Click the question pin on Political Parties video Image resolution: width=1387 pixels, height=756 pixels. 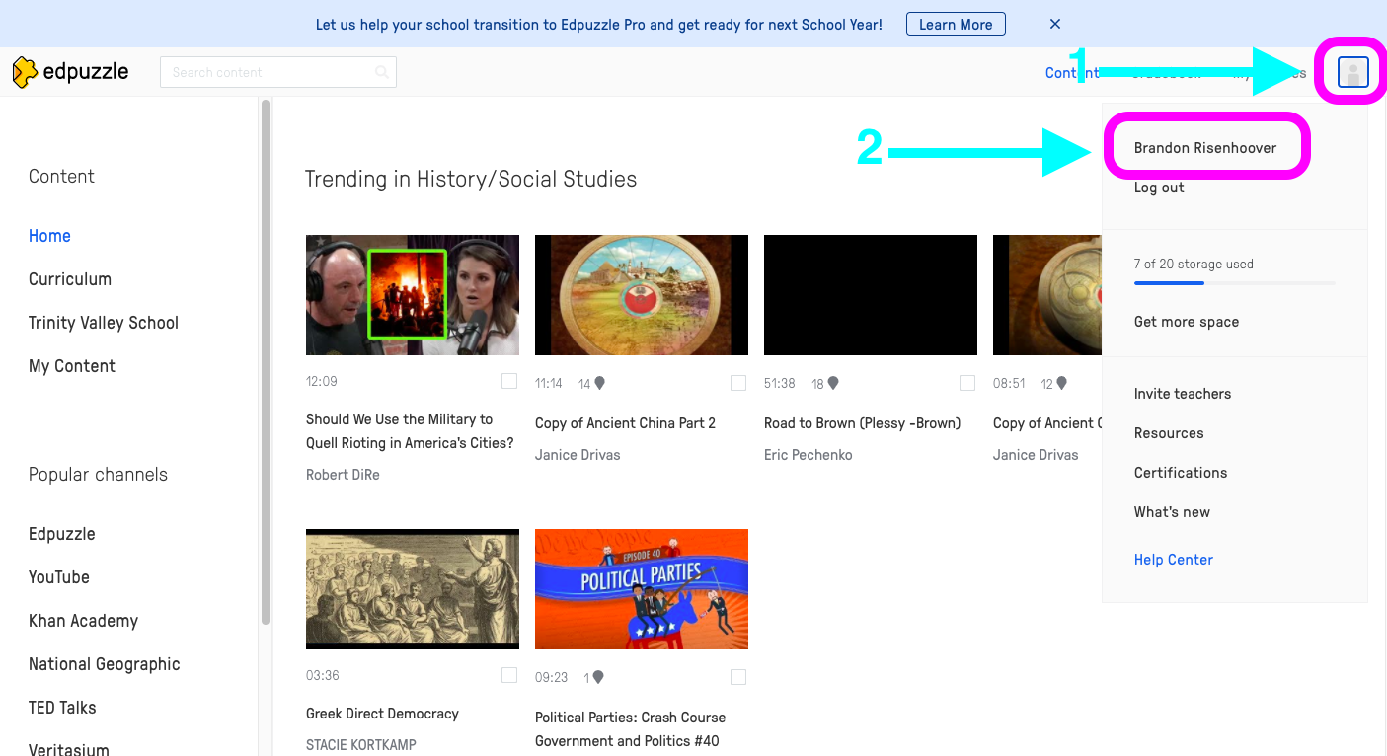tap(597, 677)
